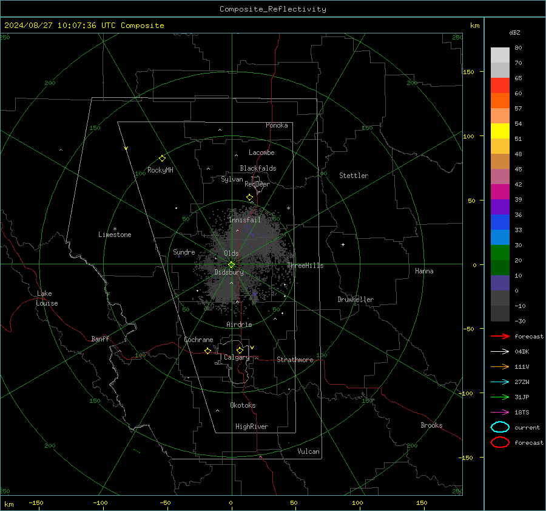Click the white plus marker west of Hanna

point(343,244)
